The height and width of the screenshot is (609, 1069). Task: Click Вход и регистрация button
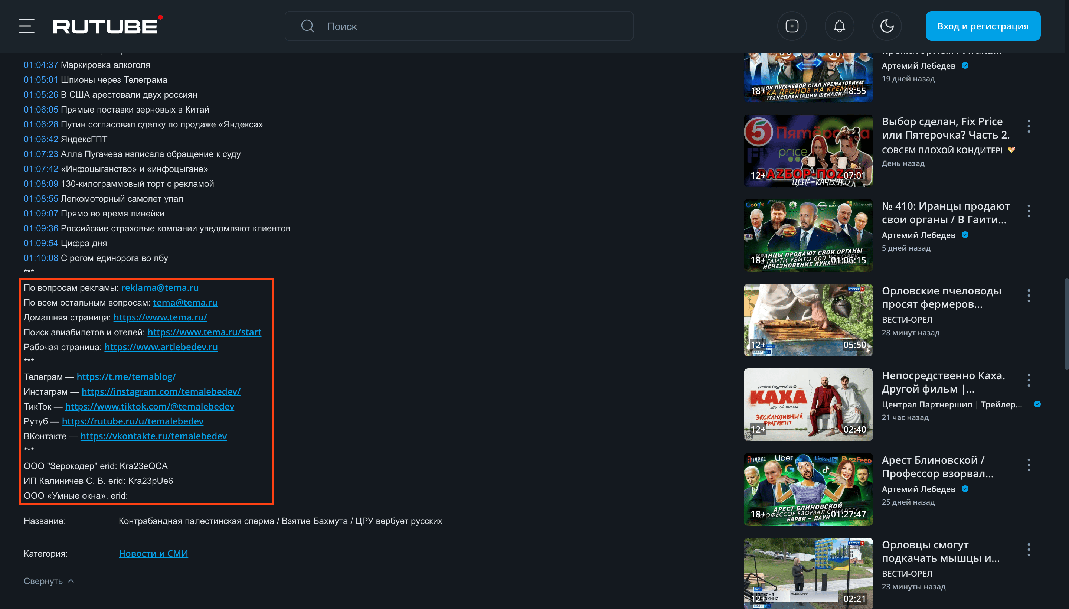pos(983,26)
